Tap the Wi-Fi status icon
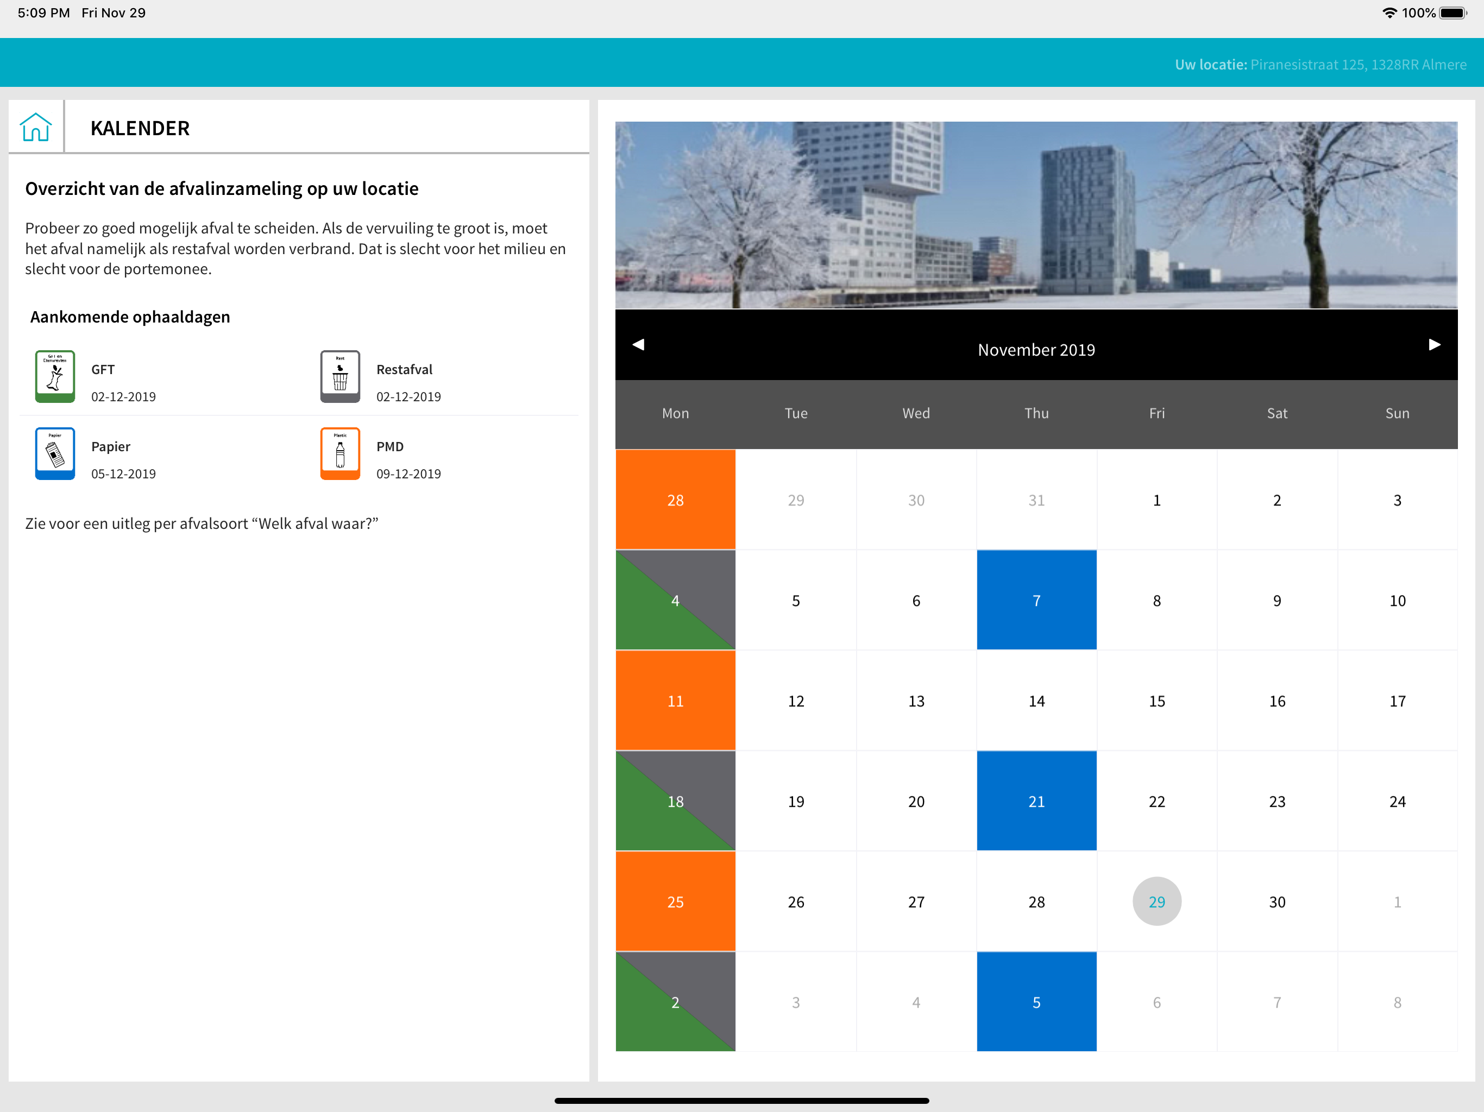 coord(1389,12)
